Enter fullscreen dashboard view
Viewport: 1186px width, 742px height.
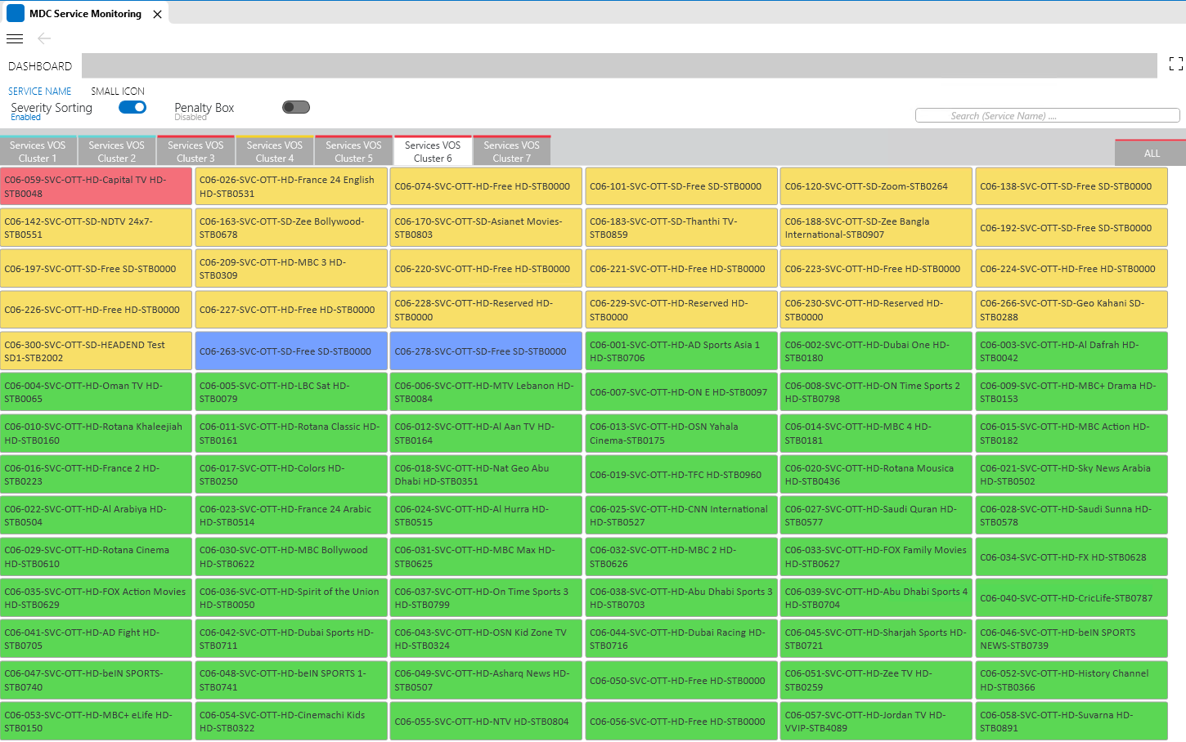tap(1176, 64)
